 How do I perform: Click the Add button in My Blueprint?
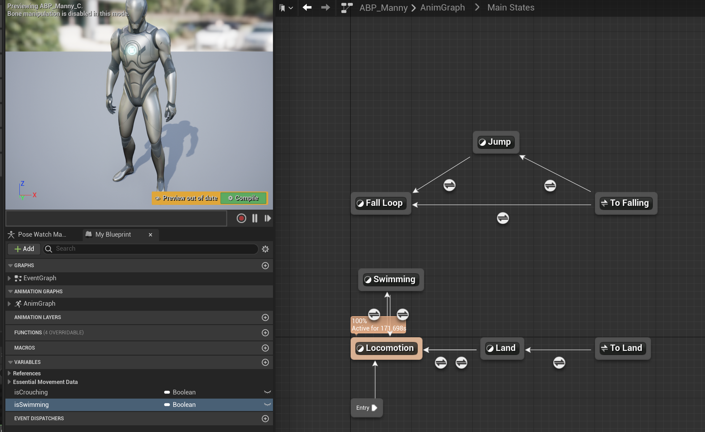pyautogui.click(x=24, y=249)
